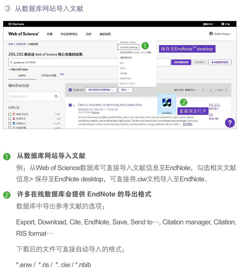Check the 综述论文 filter checkbox
Viewport: 241px width, 275px height.
coord(10,123)
